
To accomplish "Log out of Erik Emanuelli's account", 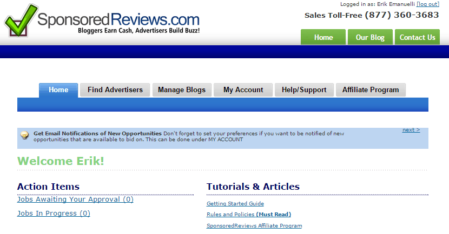I will click(428, 4).
